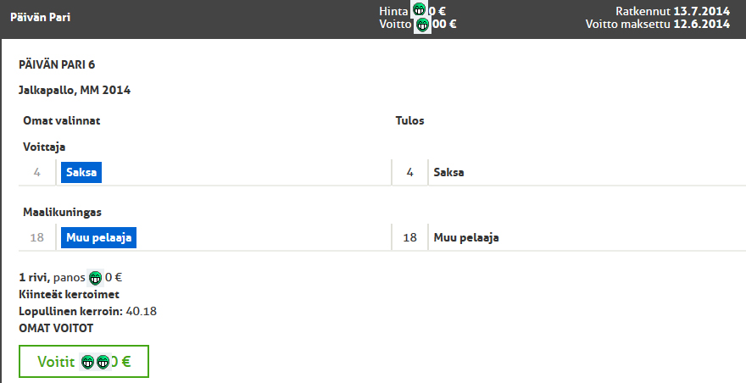Screen dimensions: 746x383
Task: Click number 18 in the Maalikuningas selection row
Action: 37,237
